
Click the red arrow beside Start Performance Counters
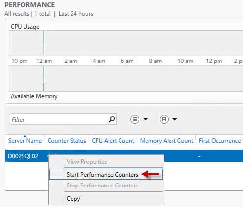(150, 174)
